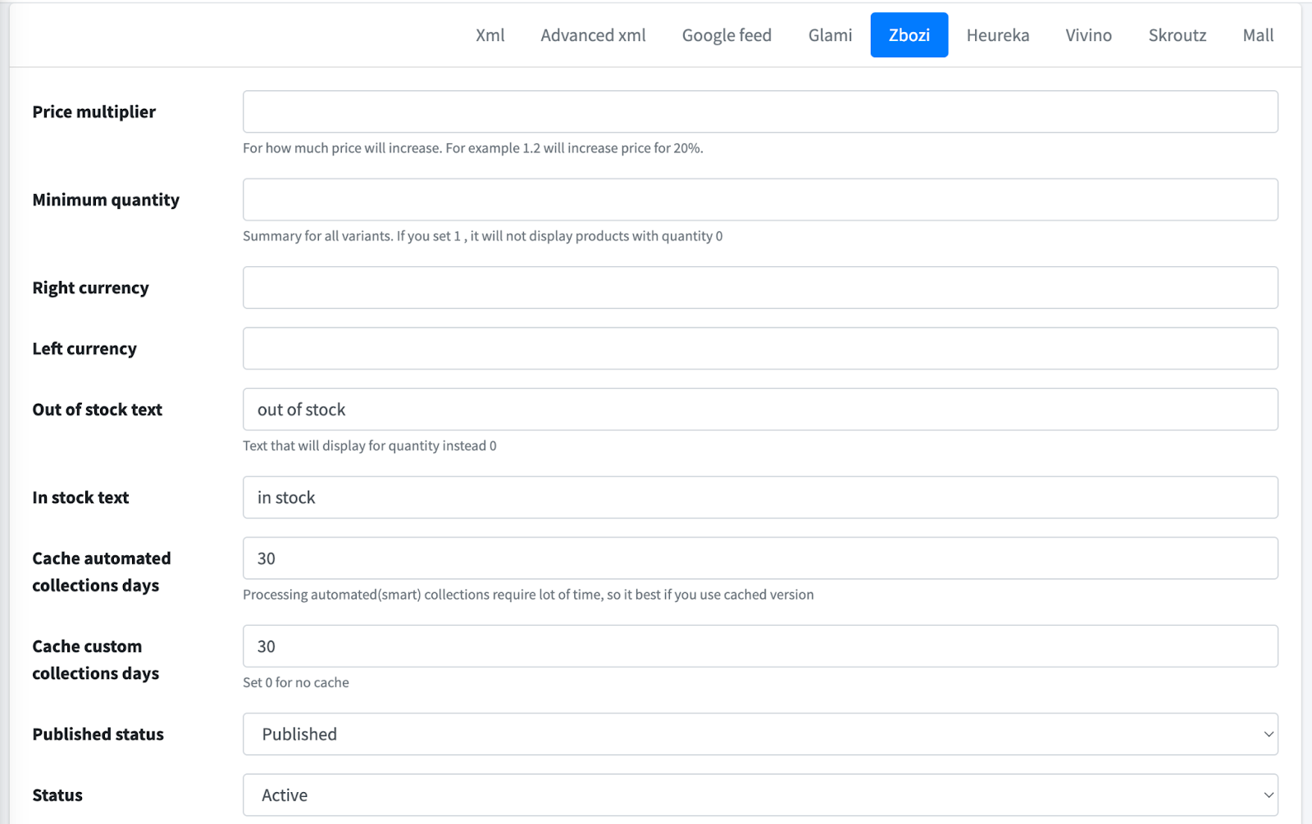Open the Advanced xml tab
The width and height of the screenshot is (1312, 824).
[593, 35]
